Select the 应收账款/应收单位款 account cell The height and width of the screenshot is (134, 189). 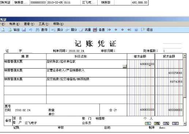click(87, 64)
